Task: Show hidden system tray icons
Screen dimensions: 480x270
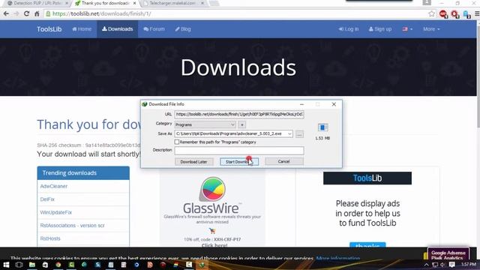Action: point(427,265)
